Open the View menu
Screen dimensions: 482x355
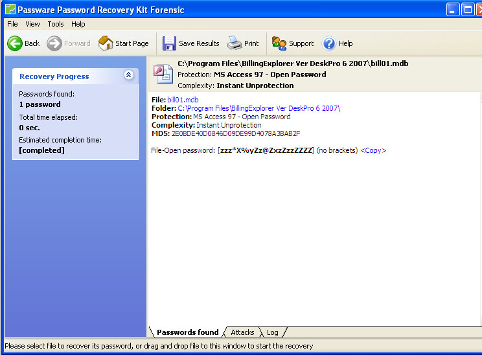point(32,24)
